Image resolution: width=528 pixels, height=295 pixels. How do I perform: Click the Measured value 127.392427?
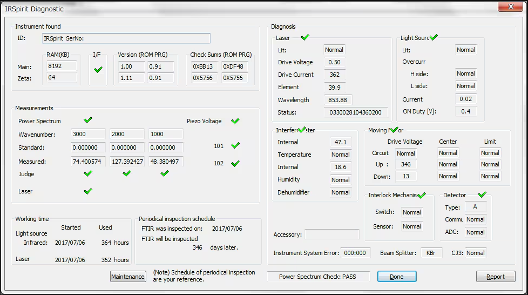point(127,162)
